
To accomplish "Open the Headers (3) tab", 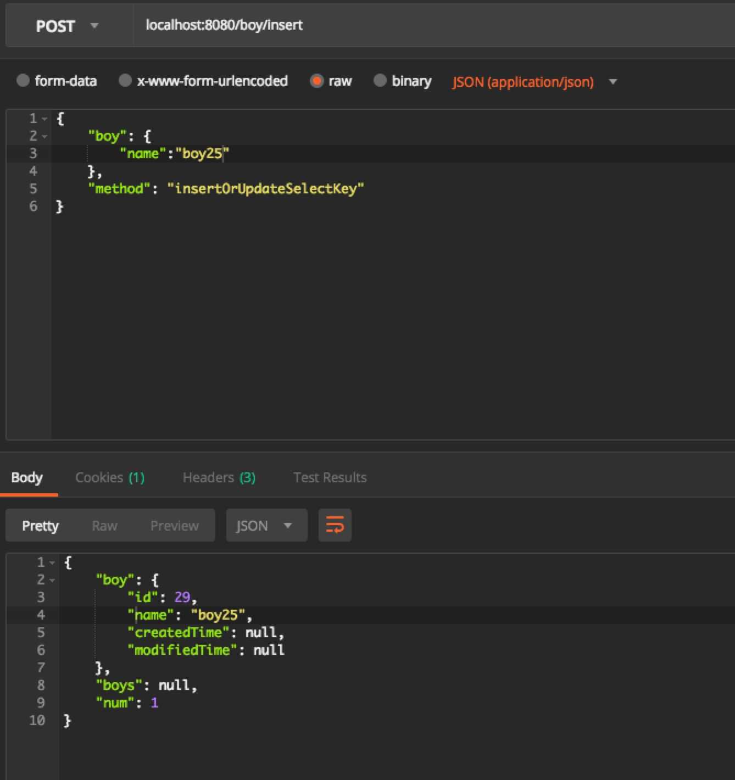I will tap(219, 477).
